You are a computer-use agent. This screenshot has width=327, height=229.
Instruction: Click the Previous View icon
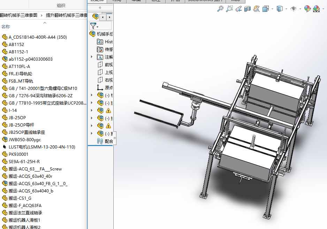tap(238, 9)
